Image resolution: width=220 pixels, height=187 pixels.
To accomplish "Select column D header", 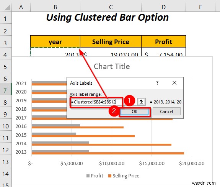I will (163, 7).
